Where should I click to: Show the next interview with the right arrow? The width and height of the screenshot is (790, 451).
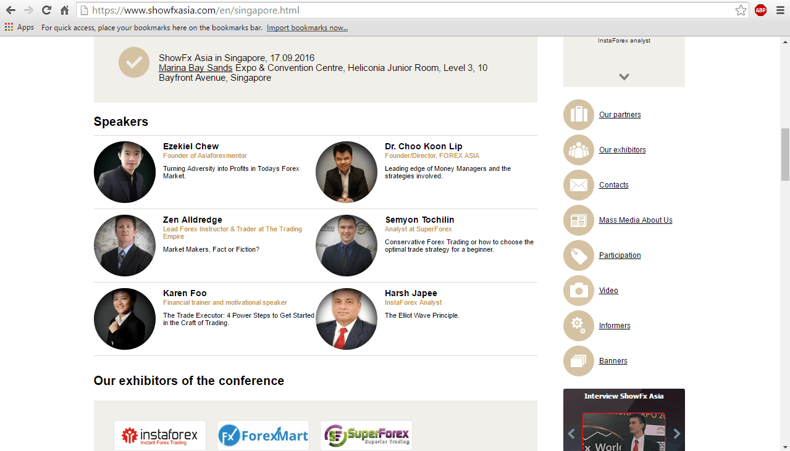(677, 434)
